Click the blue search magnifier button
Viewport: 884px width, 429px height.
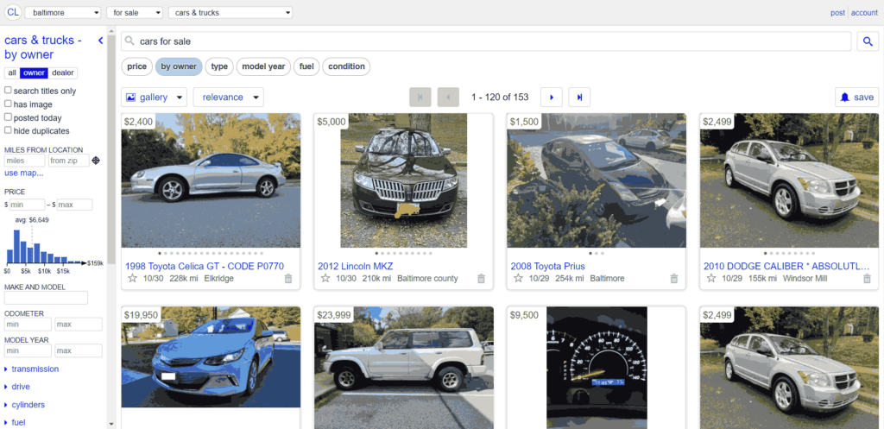coord(868,41)
